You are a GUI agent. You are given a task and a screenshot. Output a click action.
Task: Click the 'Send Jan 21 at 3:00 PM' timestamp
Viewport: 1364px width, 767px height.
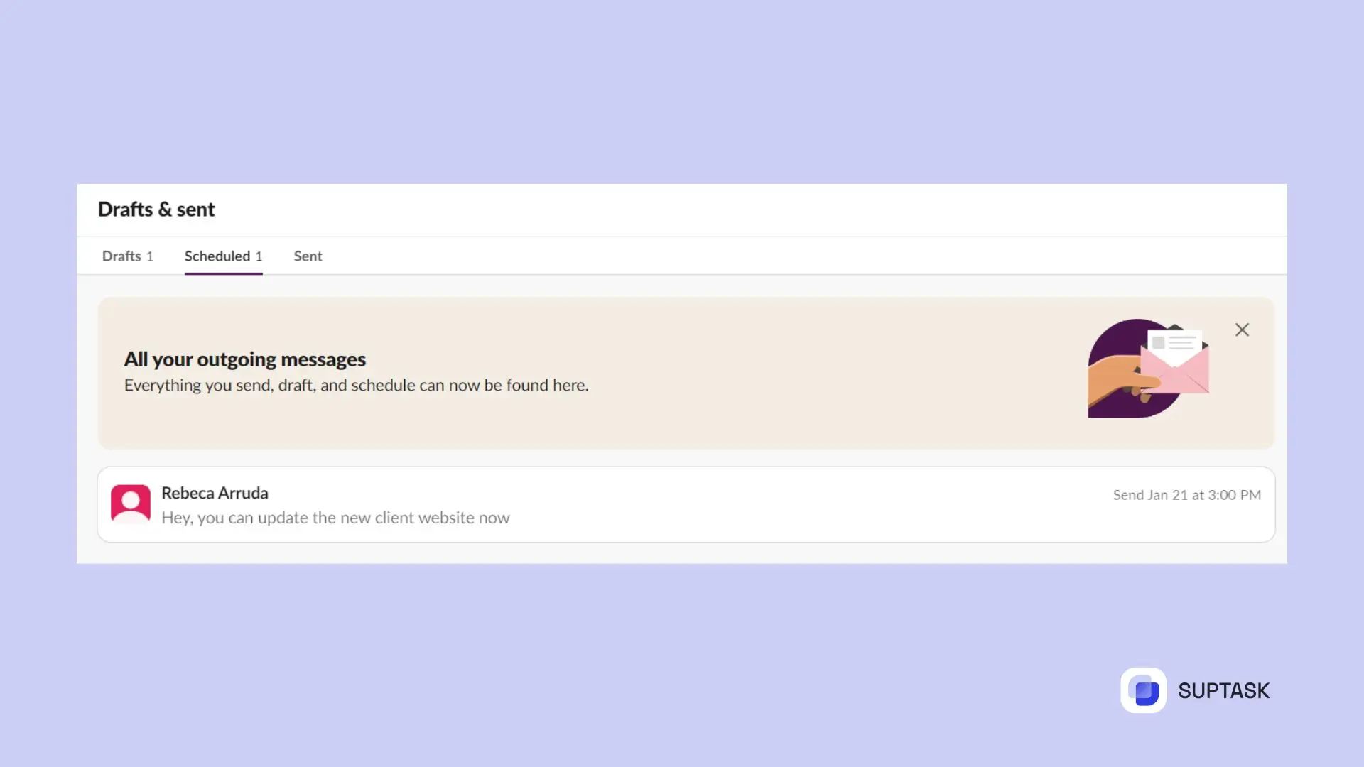coord(1186,495)
